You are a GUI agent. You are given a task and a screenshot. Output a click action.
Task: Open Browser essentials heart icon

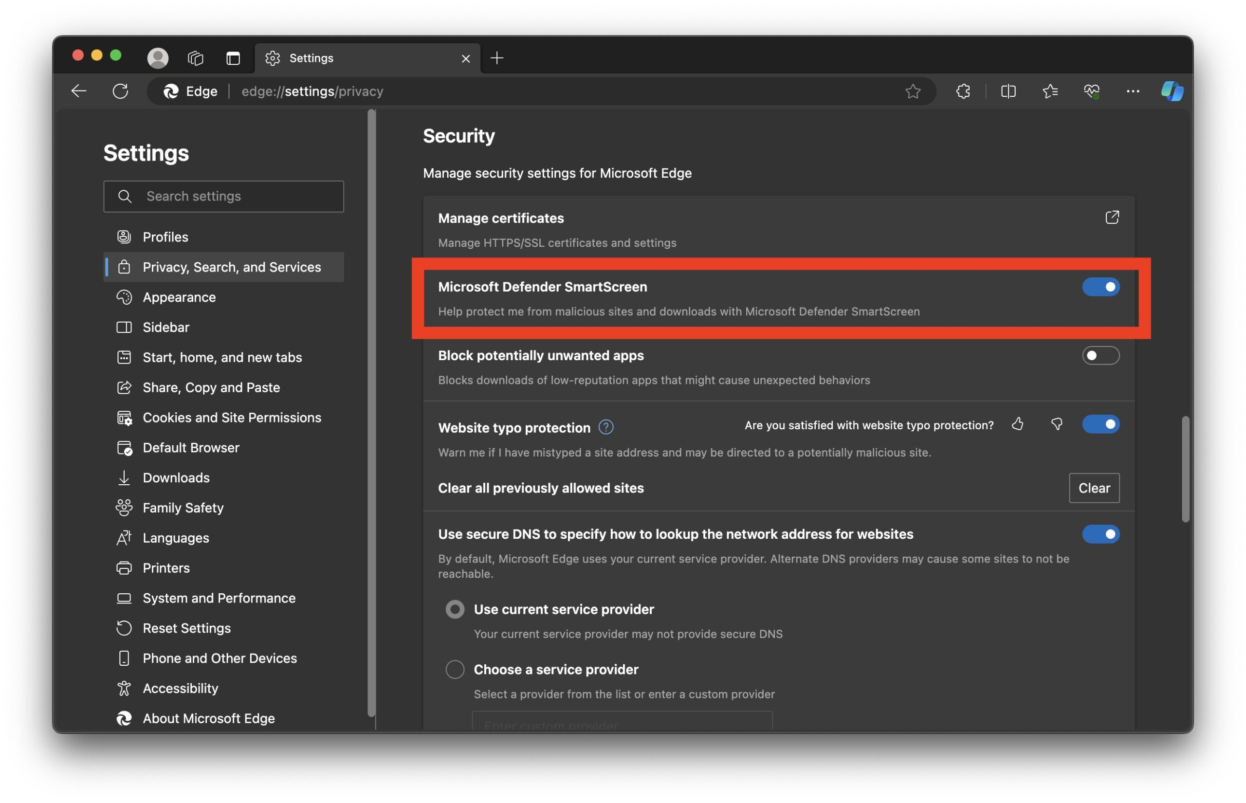[1091, 91]
